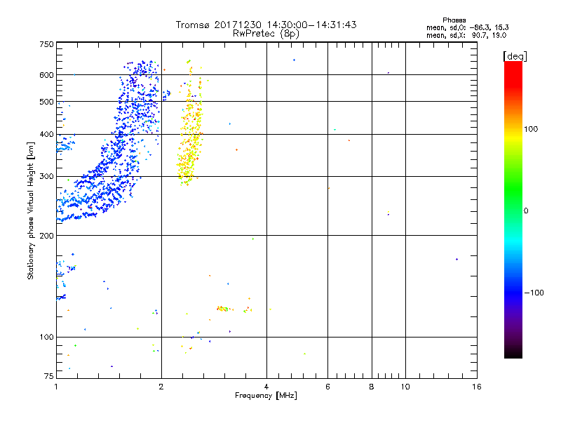Click the y-axis tick label '400'
The image size is (561, 421).
[x=46, y=135]
